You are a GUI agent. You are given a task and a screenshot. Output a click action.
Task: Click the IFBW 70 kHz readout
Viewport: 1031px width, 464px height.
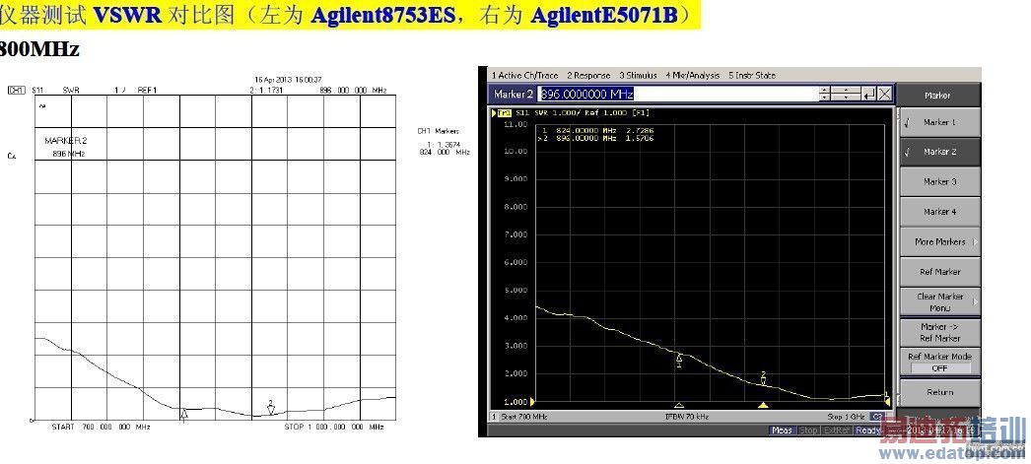tap(688, 417)
